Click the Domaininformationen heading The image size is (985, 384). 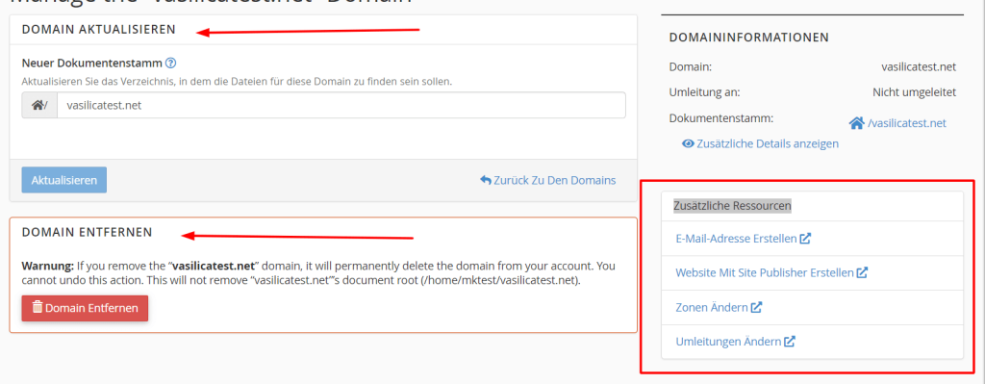coord(749,38)
